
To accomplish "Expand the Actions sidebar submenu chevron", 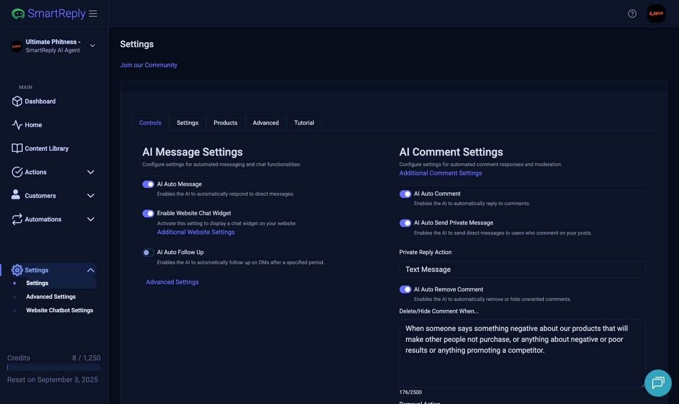I will (91, 172).
